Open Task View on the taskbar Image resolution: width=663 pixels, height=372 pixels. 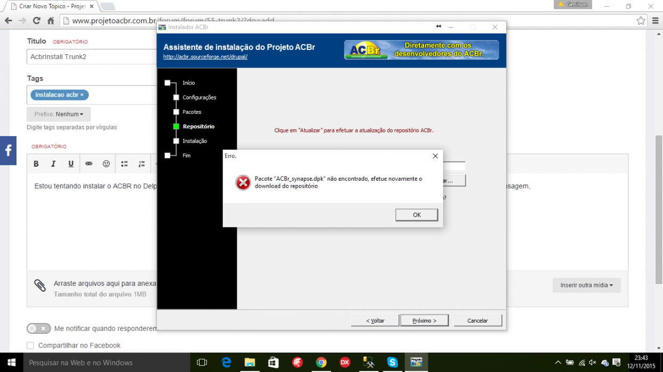tap(202, 362)
